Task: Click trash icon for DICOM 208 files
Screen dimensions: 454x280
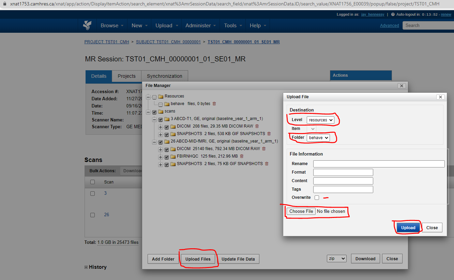Action: click(257, 126)
